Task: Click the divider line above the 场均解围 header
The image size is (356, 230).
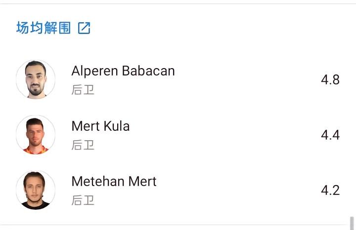Action: click(x=178, y=4)
